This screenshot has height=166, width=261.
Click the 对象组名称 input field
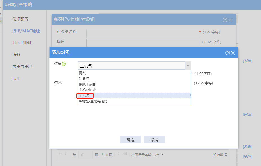pyautogui.click(x=143, y=34)
